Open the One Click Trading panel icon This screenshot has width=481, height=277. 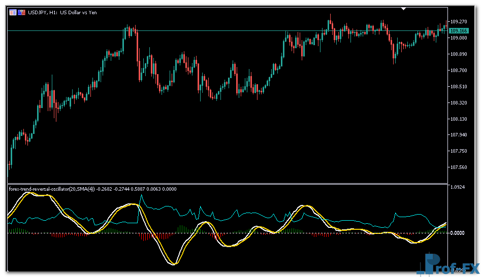point(13,12)
